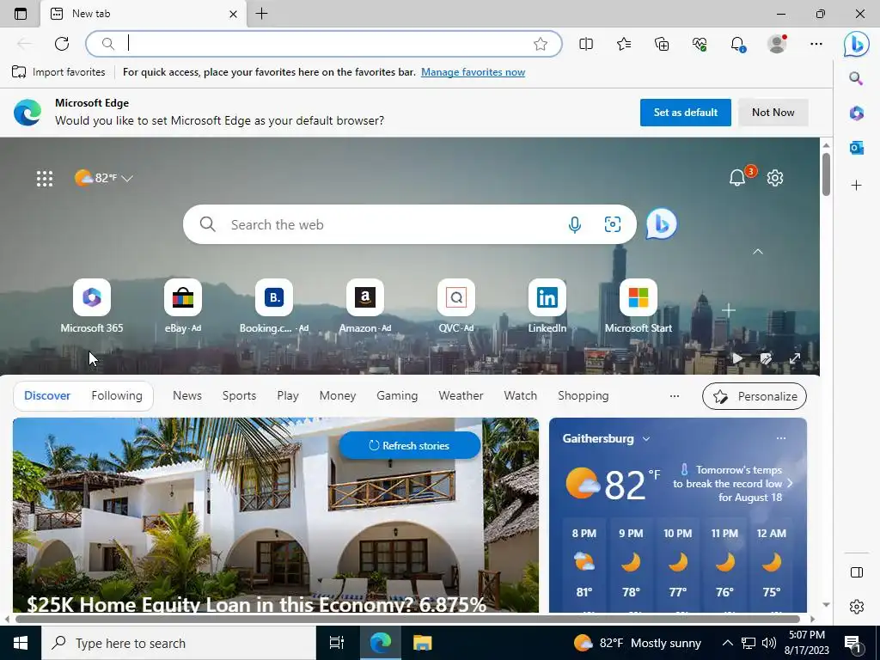Open the Weather feed category
The image size is (880, 660).
pyautogui.click(x=461, y=395)
